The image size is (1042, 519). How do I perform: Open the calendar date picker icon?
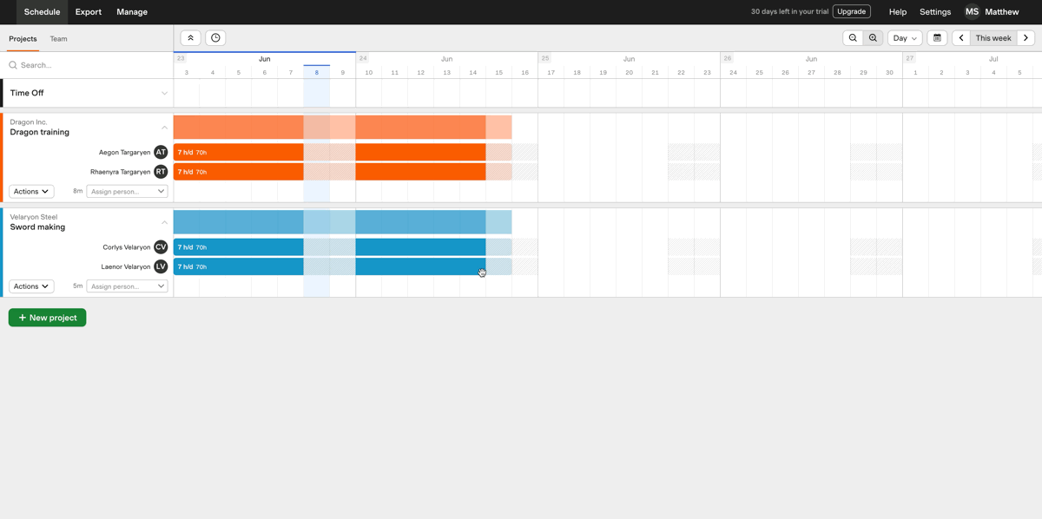pyautogui.click(x=937, y=38)
